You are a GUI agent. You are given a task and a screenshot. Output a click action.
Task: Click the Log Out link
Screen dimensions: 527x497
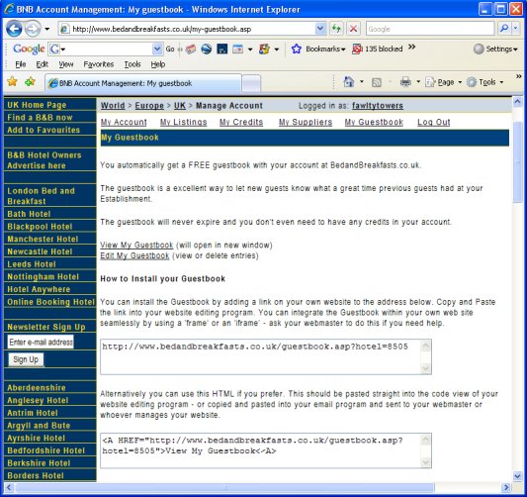coord(434,122)
